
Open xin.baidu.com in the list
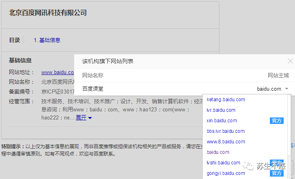(x=222, y=121)
